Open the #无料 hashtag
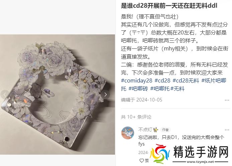232x166 pixels. [x=178, y=89]
